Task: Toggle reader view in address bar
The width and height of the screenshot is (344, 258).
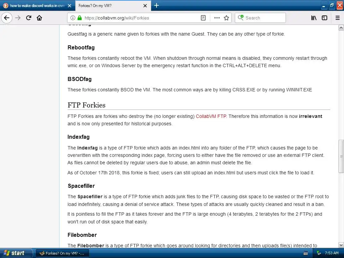Action: click(x=203, y=18)
